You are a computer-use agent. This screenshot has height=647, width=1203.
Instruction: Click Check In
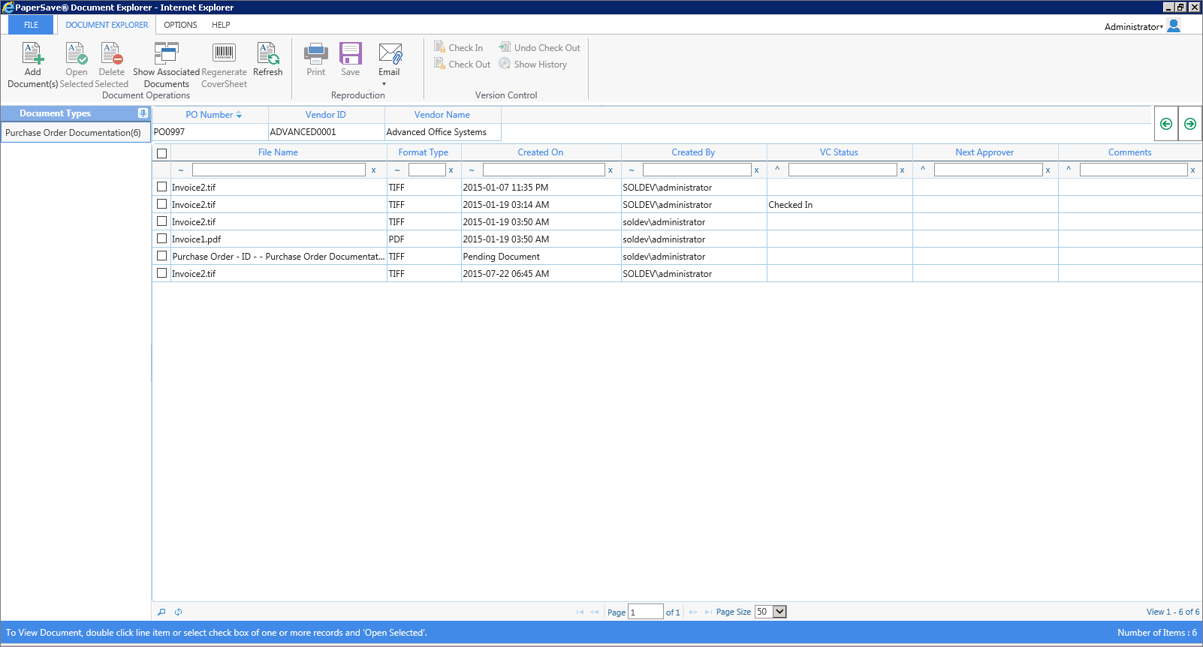point(458,47)
